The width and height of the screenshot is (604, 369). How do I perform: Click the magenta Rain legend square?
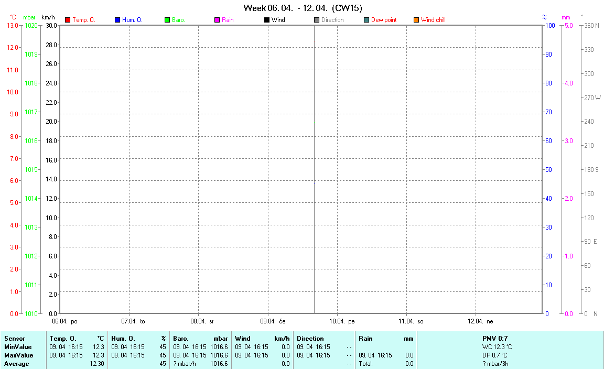coord(217,20)
